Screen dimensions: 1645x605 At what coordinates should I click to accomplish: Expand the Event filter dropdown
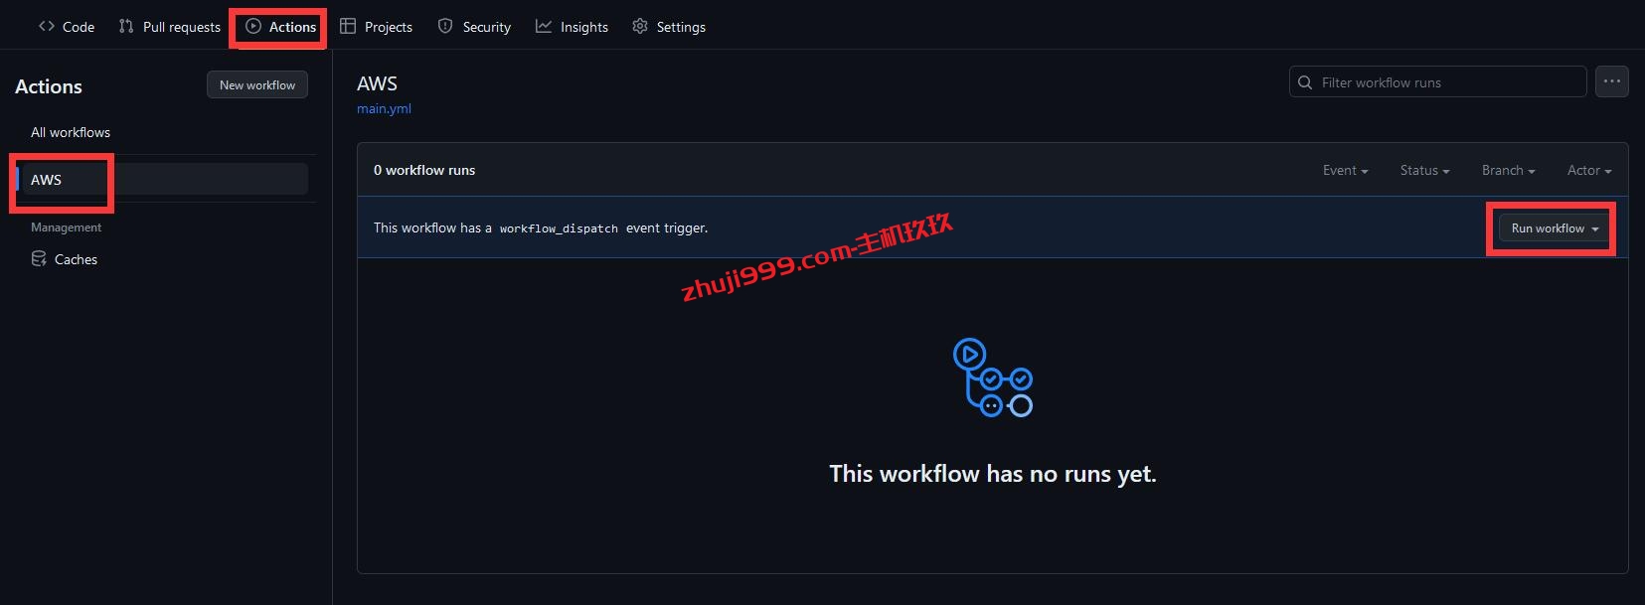coord(1346,171)
